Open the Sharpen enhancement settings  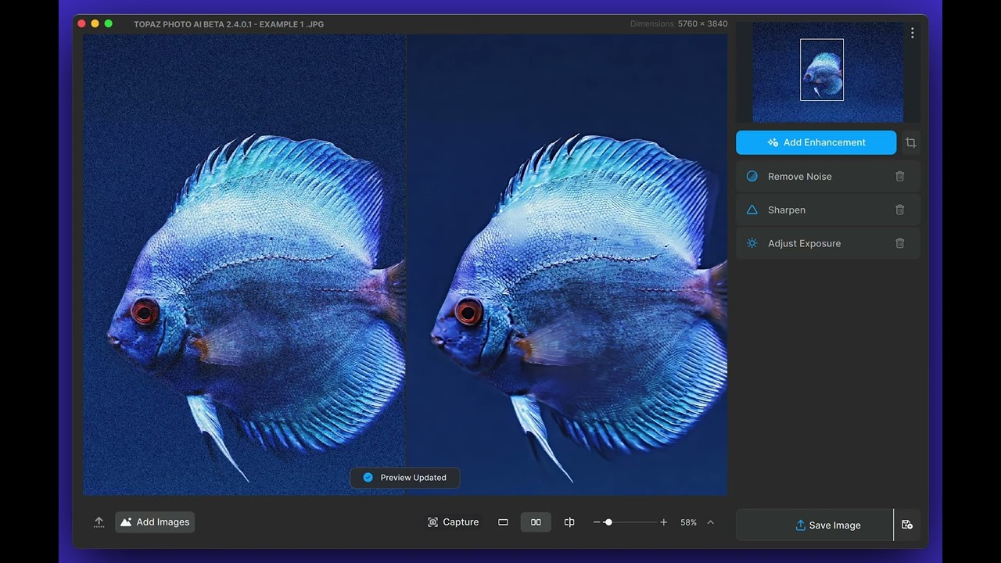[x=827, y=210]
